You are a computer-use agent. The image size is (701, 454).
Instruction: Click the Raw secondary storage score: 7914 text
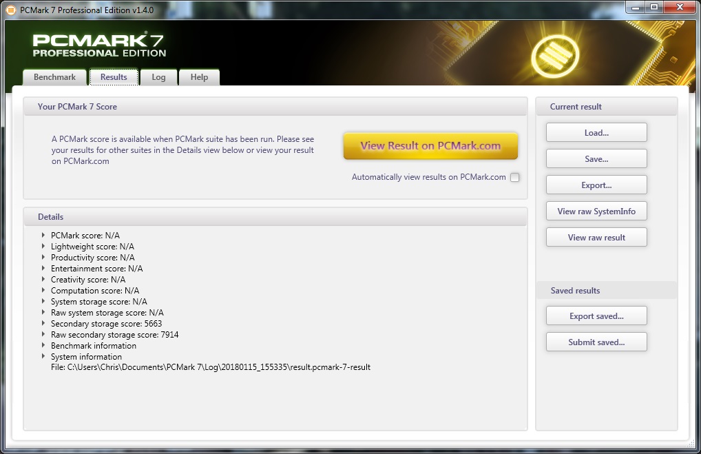(114, 335)
